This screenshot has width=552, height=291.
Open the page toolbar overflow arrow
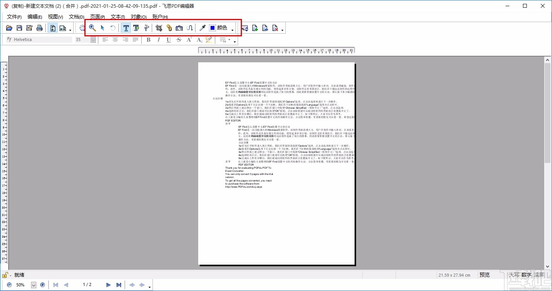coord(283,30)
